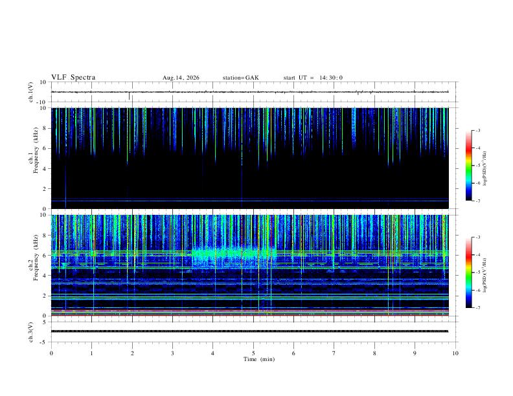Click the red line at bottom of ch.2 spectrogram
Viewport: 513px width, 396px height.
(249, 315)
